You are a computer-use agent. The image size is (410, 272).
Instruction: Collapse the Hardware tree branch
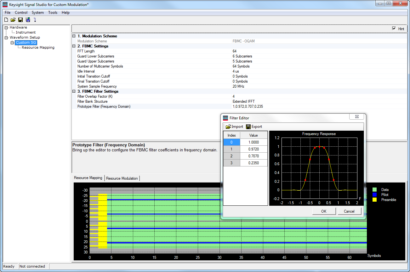pyautogui.click(x=5, y=27)
